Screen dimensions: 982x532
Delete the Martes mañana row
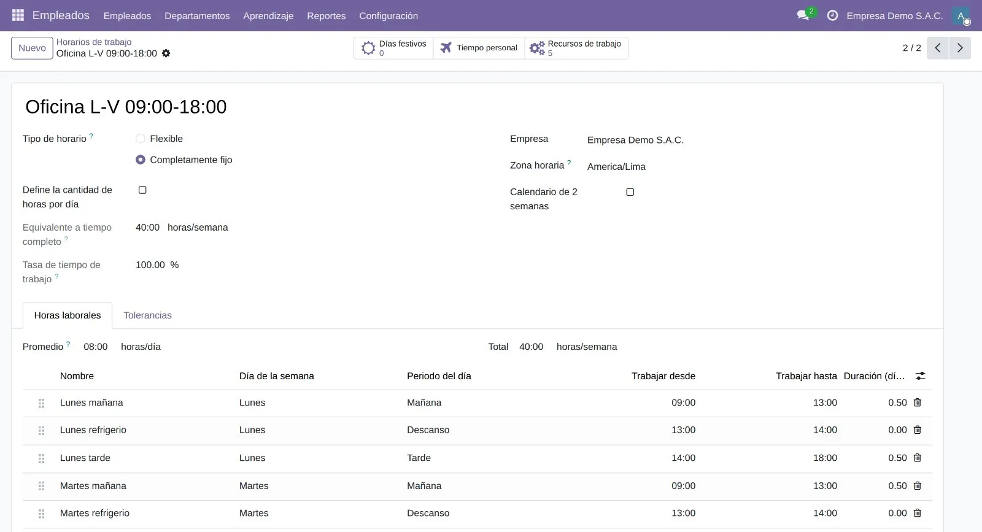(918, 486)
